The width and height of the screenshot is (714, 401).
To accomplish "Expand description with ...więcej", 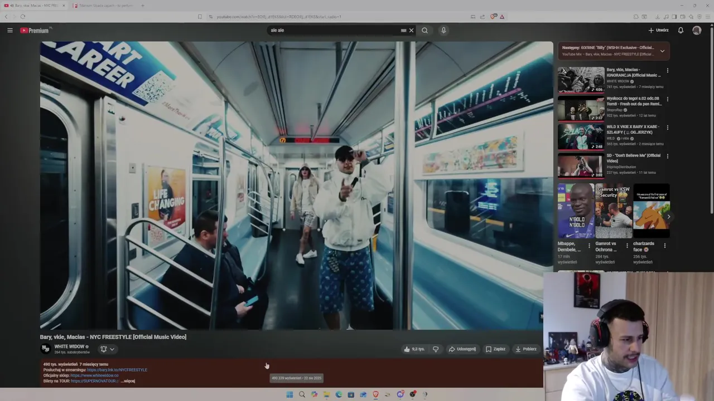I will (129, 381).
